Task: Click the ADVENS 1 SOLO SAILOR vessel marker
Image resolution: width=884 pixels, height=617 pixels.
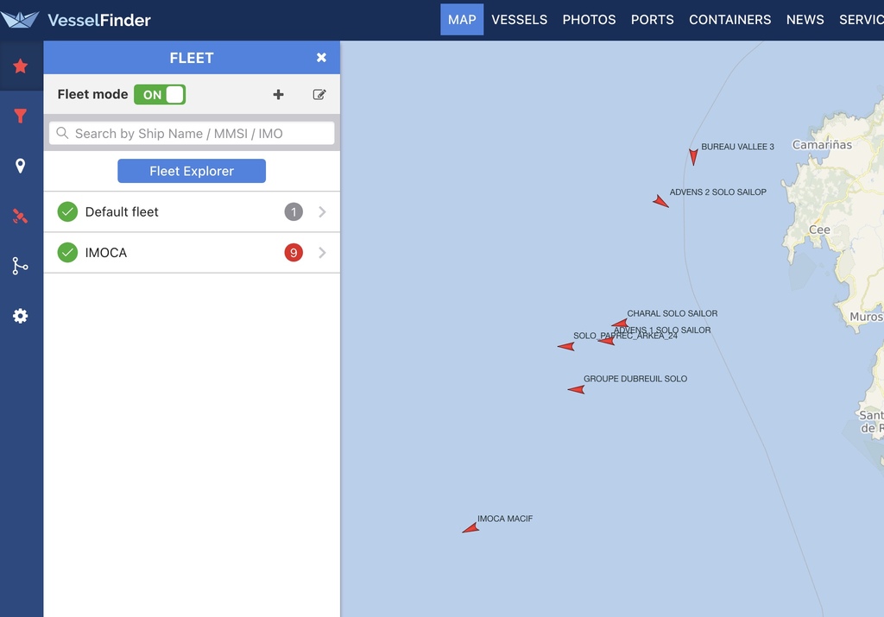Action: [x=607, y=340]
